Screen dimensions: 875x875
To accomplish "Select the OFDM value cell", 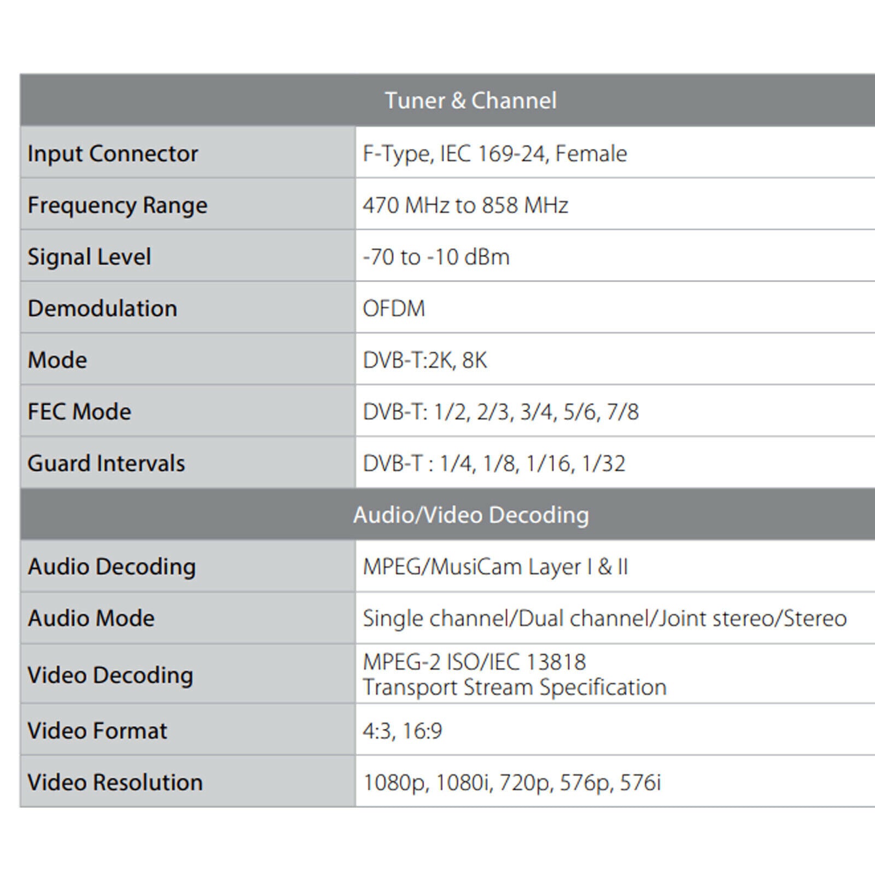I will click(x=394, y=308).
